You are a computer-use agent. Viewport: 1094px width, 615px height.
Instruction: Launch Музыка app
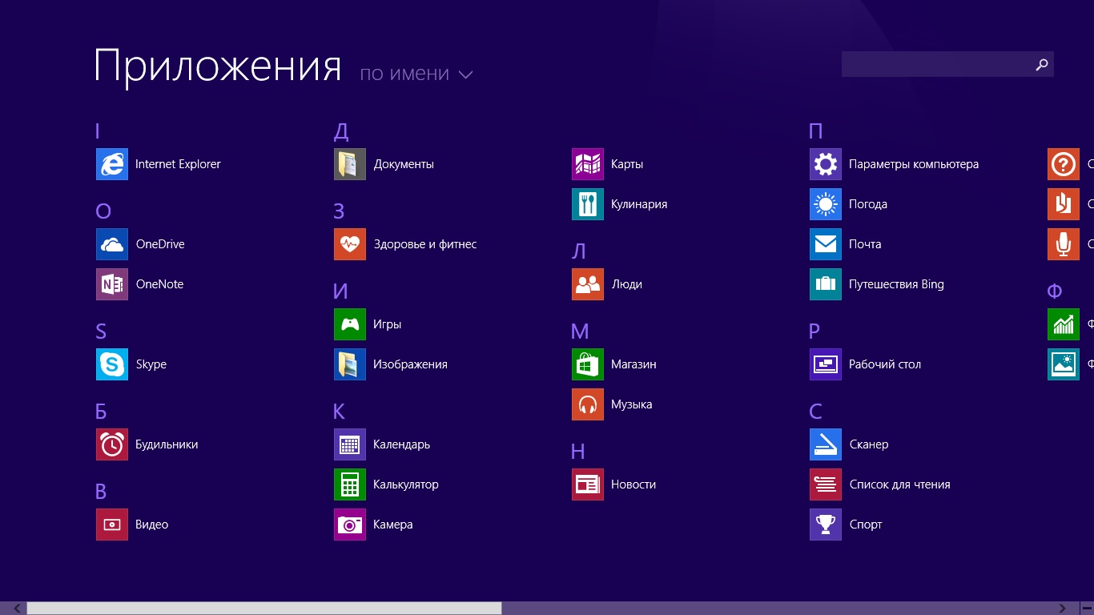[613, 404]
